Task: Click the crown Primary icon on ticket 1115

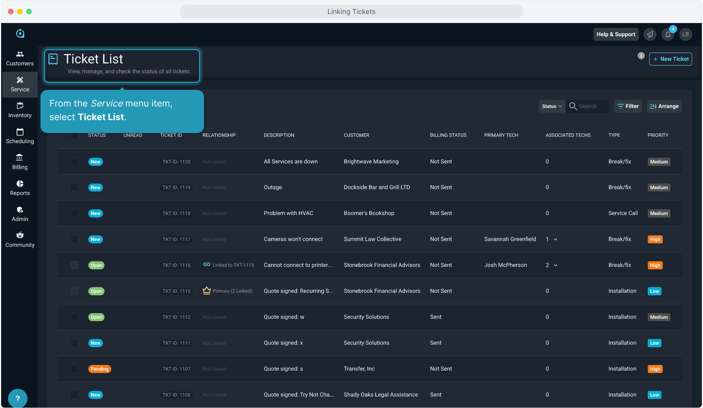Action: pos(207,291)
